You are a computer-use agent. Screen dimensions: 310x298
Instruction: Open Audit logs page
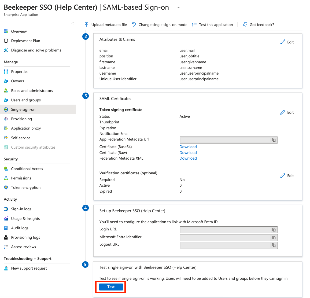click(x=20, y=228)
